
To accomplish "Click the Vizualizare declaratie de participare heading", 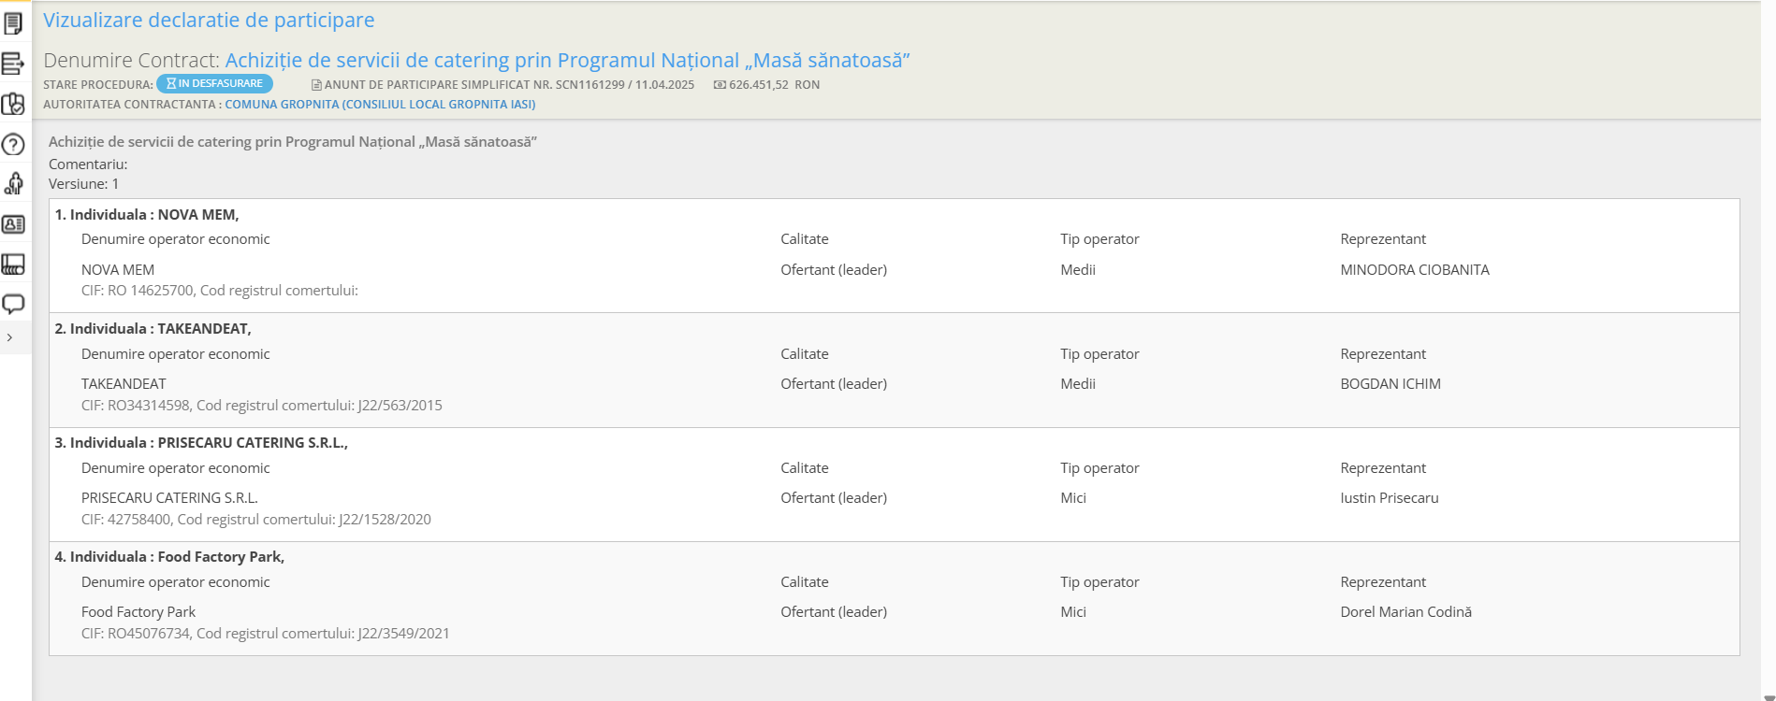I will [209, 21].
